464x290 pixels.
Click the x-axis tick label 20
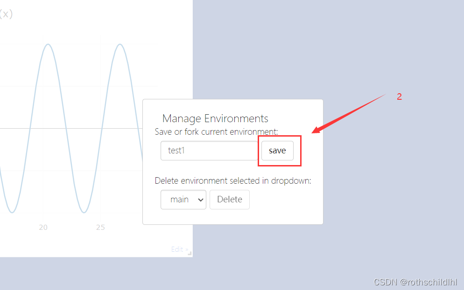[43, 228]
